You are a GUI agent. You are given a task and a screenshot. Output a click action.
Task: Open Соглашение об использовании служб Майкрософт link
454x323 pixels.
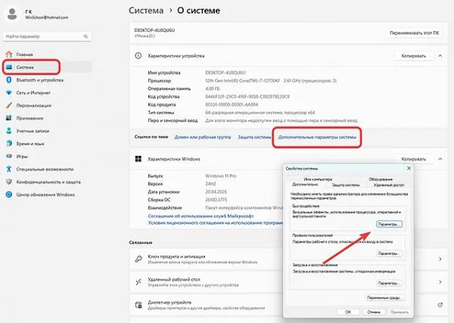201,216
